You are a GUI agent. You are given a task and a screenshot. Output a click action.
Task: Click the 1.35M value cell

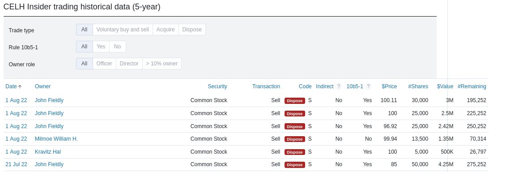pyautogui.click(x=446, y=139)
